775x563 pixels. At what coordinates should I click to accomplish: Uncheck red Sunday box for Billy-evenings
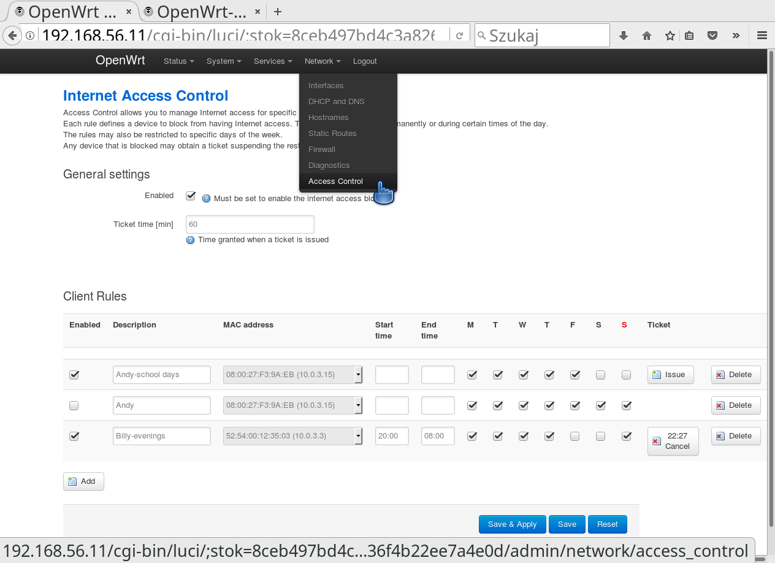(x=627, y=436)
